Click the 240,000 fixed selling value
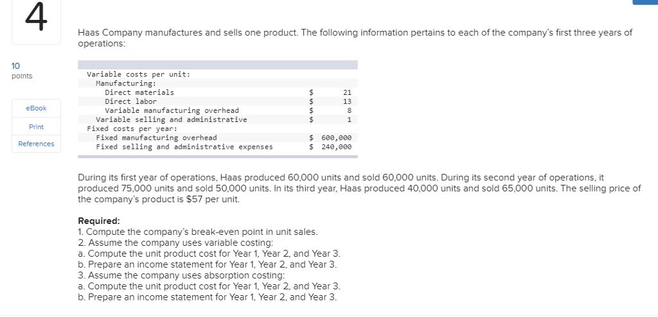Image resolution: width=658 pixels, height=317 pixels. [x=336, y=147]
